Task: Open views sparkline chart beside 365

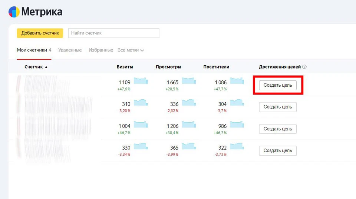Action: point(189,146)
